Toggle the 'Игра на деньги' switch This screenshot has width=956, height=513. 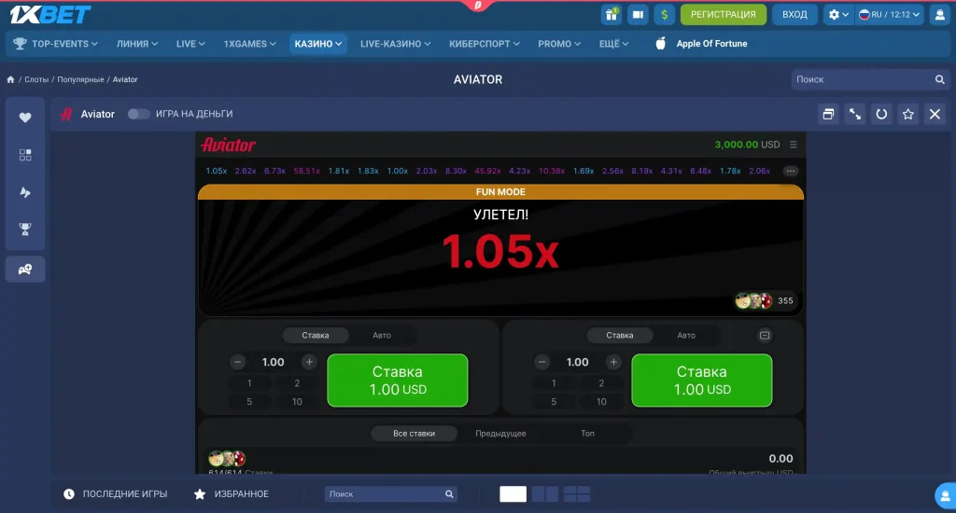point(138,114)
